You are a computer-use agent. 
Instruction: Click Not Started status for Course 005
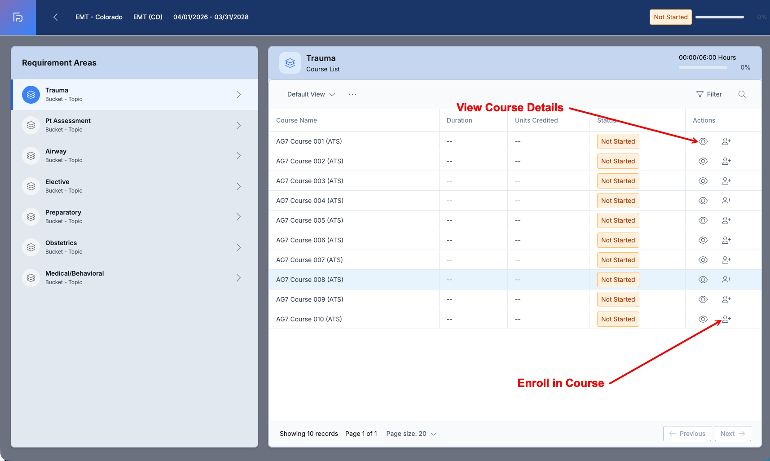pyautogui.click(x=618, y=220)
